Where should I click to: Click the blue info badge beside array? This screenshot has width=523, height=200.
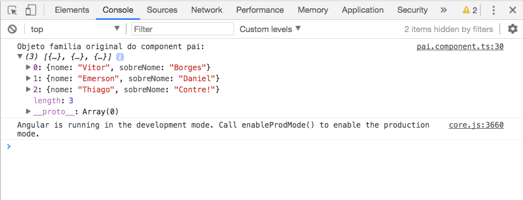pos(120,57)
